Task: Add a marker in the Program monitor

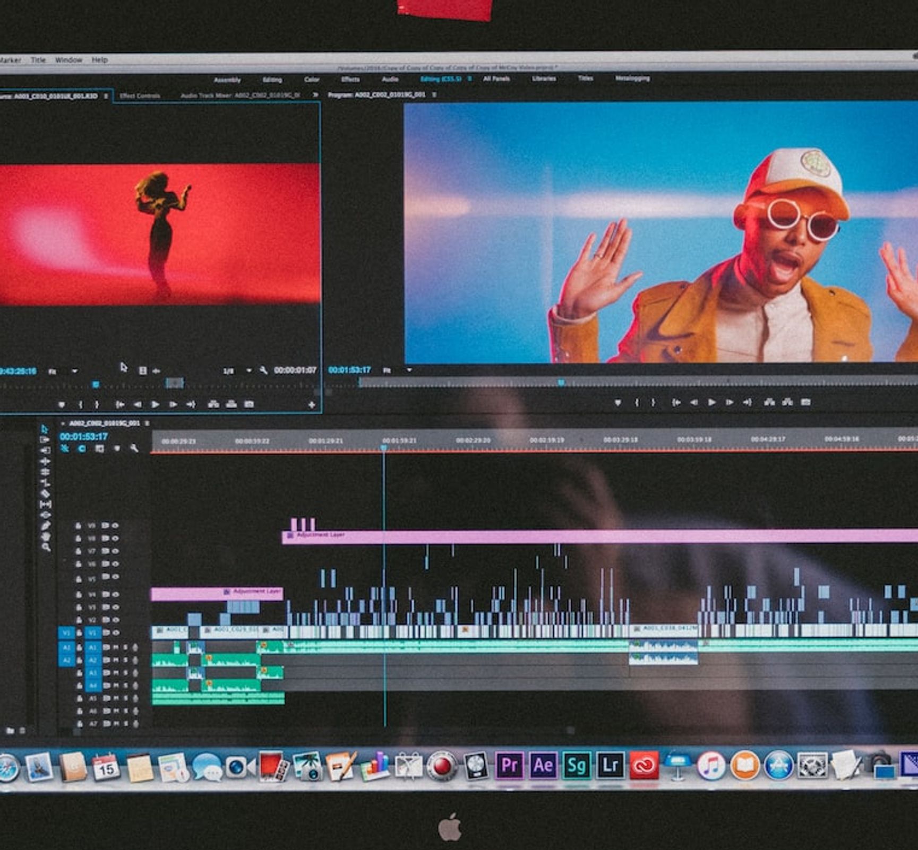Action: click(x=617, y=403)
